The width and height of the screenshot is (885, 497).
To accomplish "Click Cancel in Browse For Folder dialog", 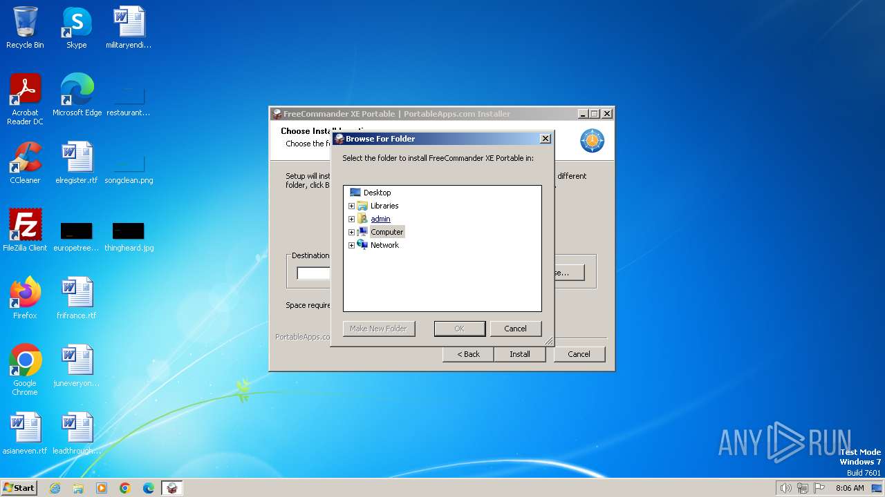I will point(515,329).
